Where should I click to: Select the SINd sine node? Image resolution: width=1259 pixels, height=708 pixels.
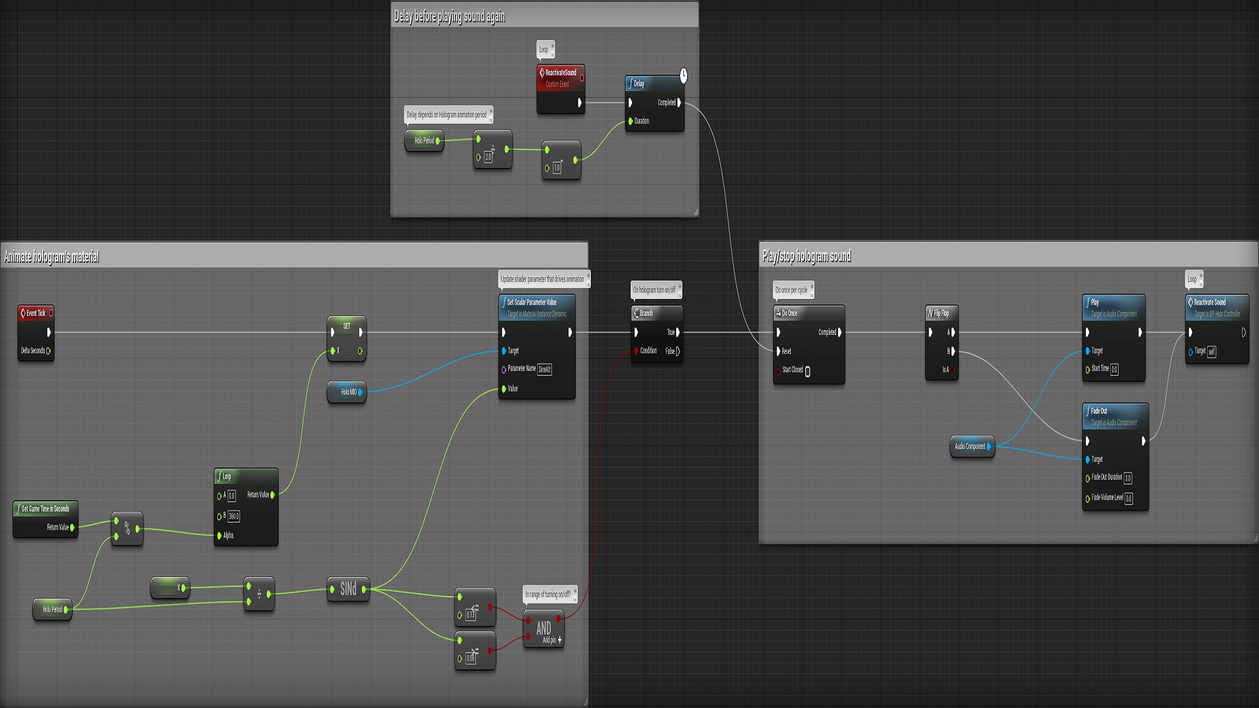[x=348, y=589]
